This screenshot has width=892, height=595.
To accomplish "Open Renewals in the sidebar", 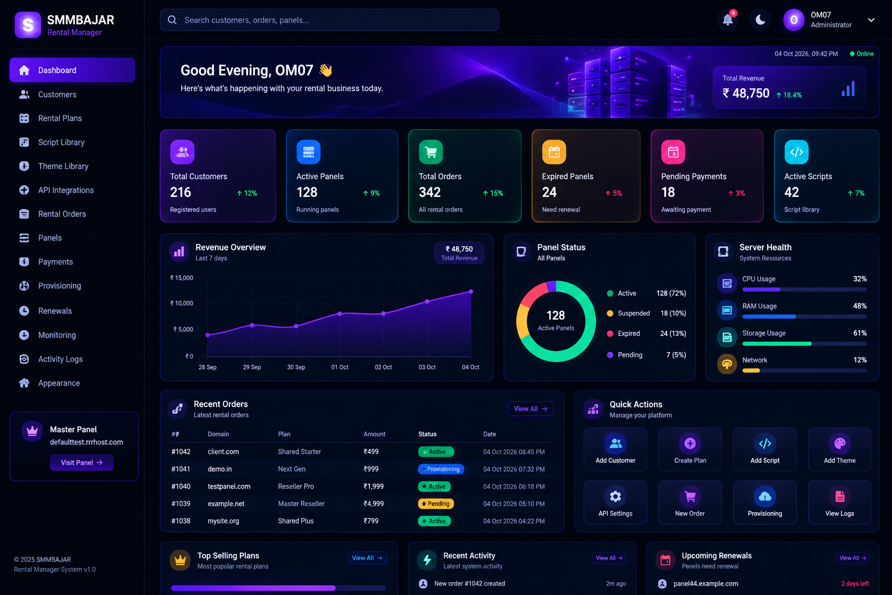I will coord(72,311).
